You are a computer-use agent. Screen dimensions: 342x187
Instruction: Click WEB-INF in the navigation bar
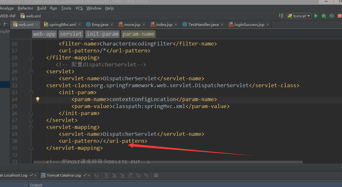(8, 16)
